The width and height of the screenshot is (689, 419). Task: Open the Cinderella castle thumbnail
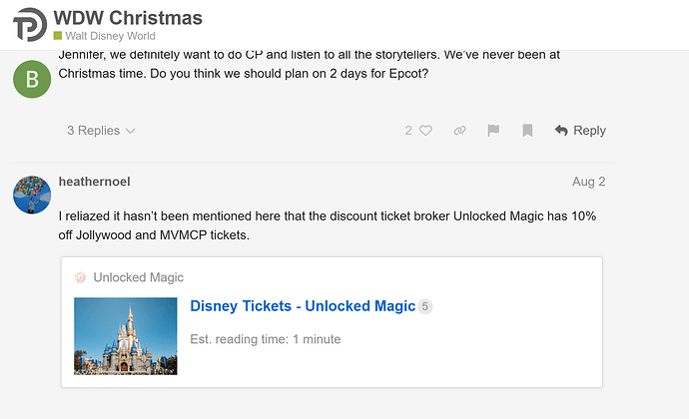[x=126, y=336]
